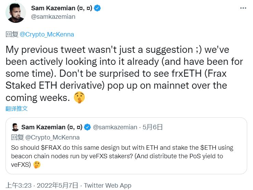
Task: Open the @samkazemian handle under the main name
Action: point(53,16)
